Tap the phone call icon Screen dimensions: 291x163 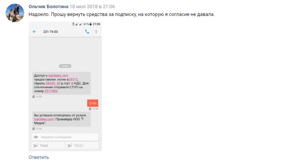click(x=87, y=31)
